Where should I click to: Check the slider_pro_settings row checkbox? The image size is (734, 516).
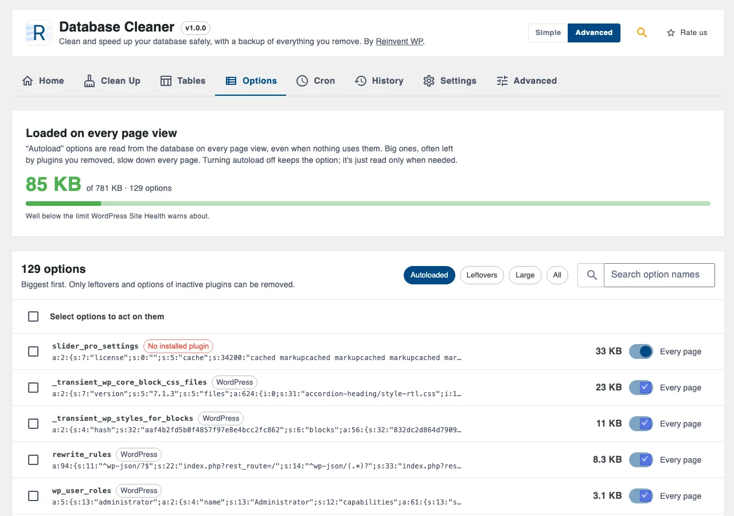click(33, 351)
